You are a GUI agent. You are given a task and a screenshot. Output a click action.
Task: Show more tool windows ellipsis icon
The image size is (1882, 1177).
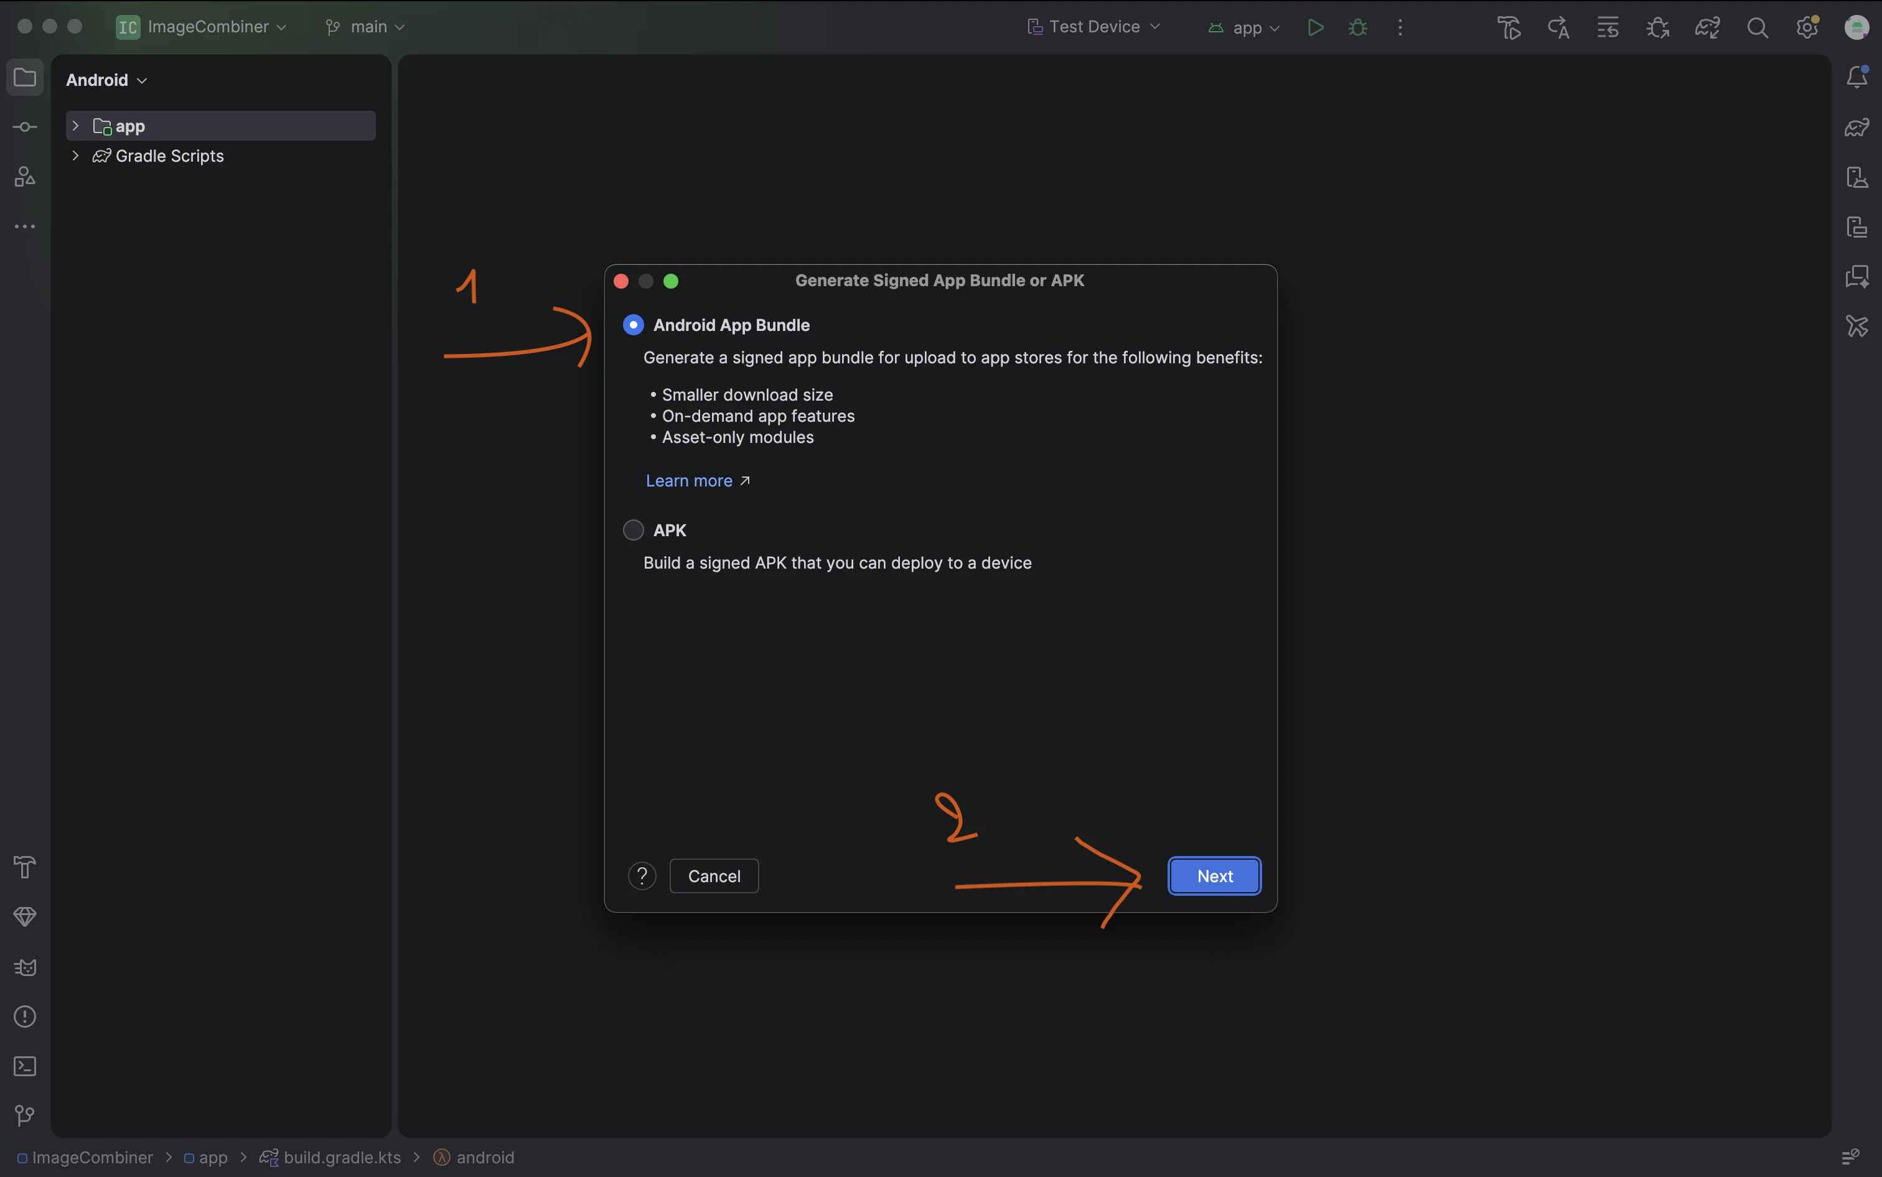tap(25, 226)
